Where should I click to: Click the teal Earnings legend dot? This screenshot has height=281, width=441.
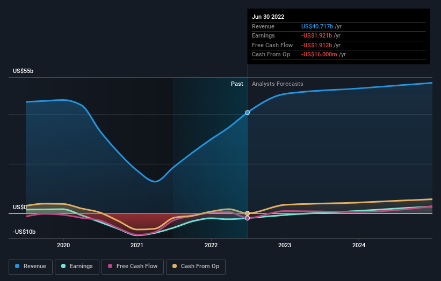click(x=63, y=266)
